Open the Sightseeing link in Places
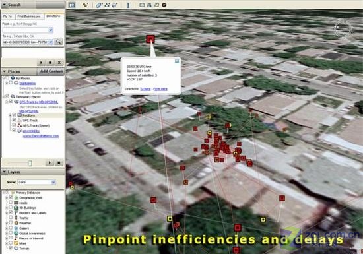The height and width of the screenshot is (254, 363). [28, 83]
